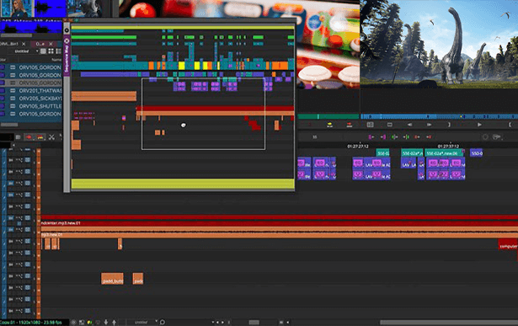The height and width of the screenshot is (326, 518).
Task: Click the first red bracket-arrow icon
Action: [x=417, y=136]
